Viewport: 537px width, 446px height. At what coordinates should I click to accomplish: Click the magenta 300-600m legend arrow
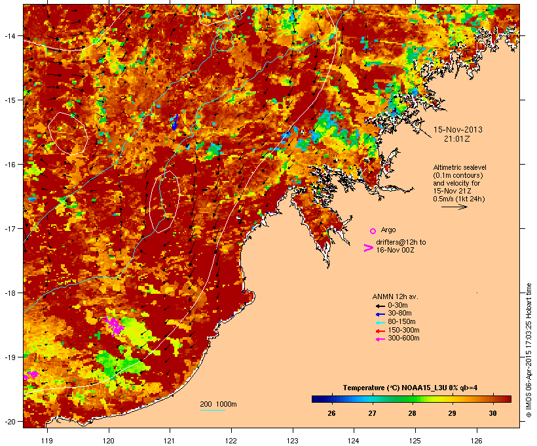380,339
